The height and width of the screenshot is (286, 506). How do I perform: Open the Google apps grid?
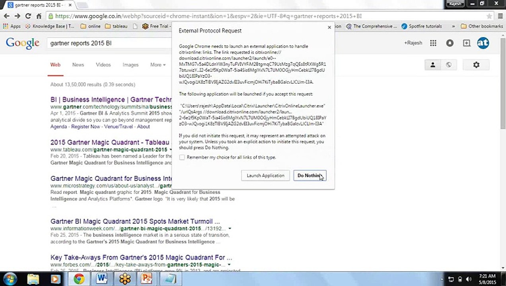(x=433, y=43)
